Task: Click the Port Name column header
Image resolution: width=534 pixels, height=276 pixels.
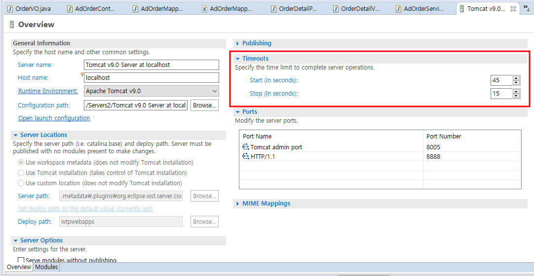Action: click(331, 137)
